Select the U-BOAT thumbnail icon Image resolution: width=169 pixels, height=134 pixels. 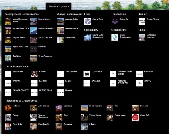pos(34,74)
